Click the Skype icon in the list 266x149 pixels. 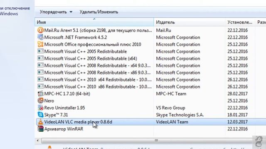(40, 115)
